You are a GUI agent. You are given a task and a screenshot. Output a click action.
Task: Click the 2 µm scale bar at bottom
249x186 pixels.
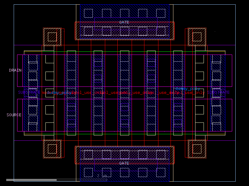(x=100, y=175)
